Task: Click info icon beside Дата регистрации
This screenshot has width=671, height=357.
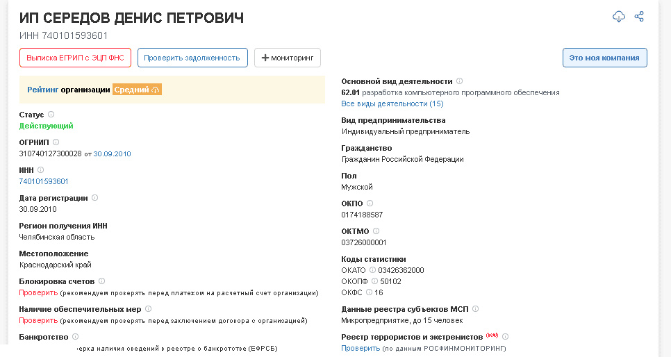Action: 95,198
